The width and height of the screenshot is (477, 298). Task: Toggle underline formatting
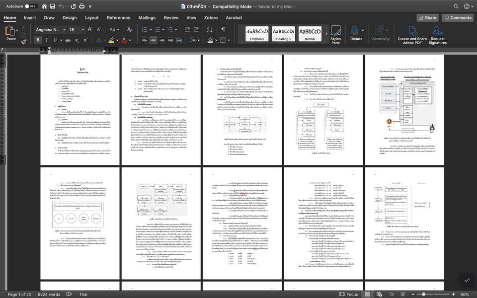pyautogui.click(x=55, y=40)
